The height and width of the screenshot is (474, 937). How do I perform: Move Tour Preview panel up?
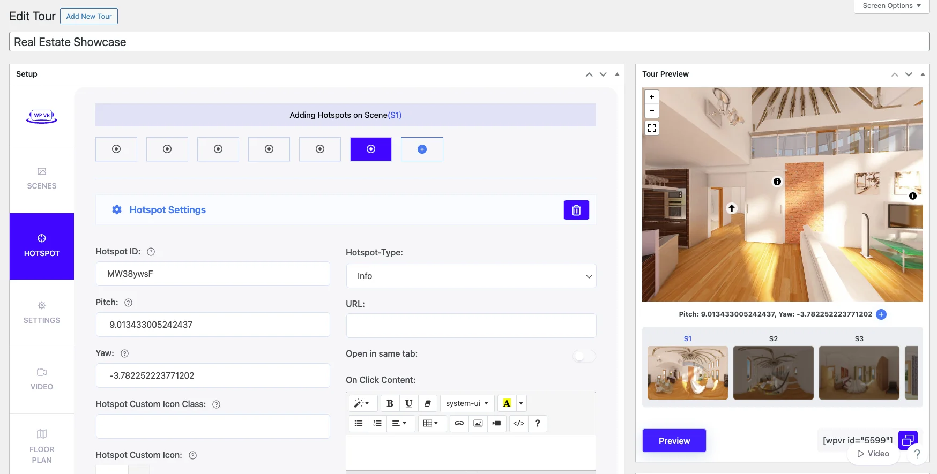(x=895, y=74)
